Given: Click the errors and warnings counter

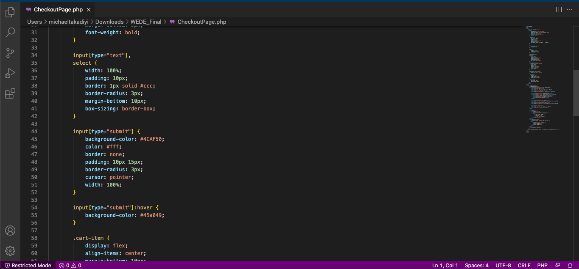Looking at the screenshot, I should point(70,265).
